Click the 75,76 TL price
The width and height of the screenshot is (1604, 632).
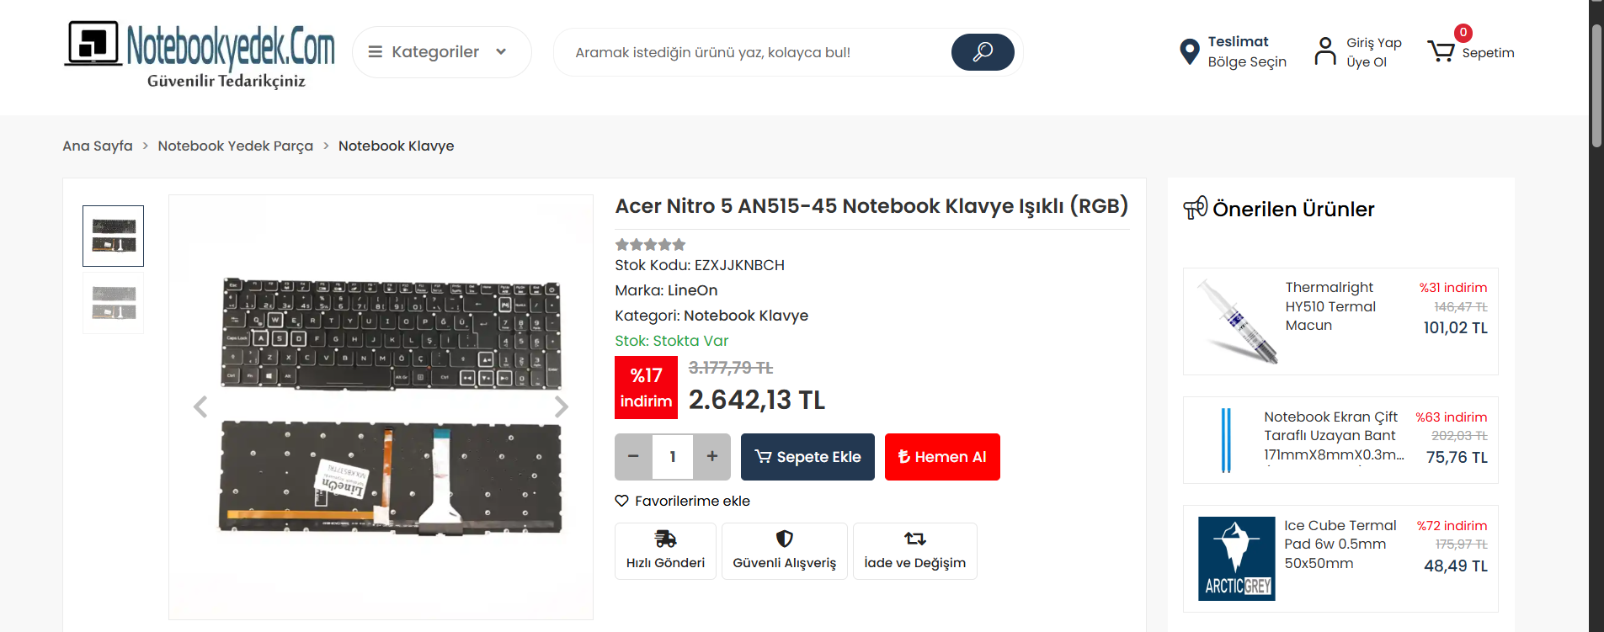coord(1457,458)
